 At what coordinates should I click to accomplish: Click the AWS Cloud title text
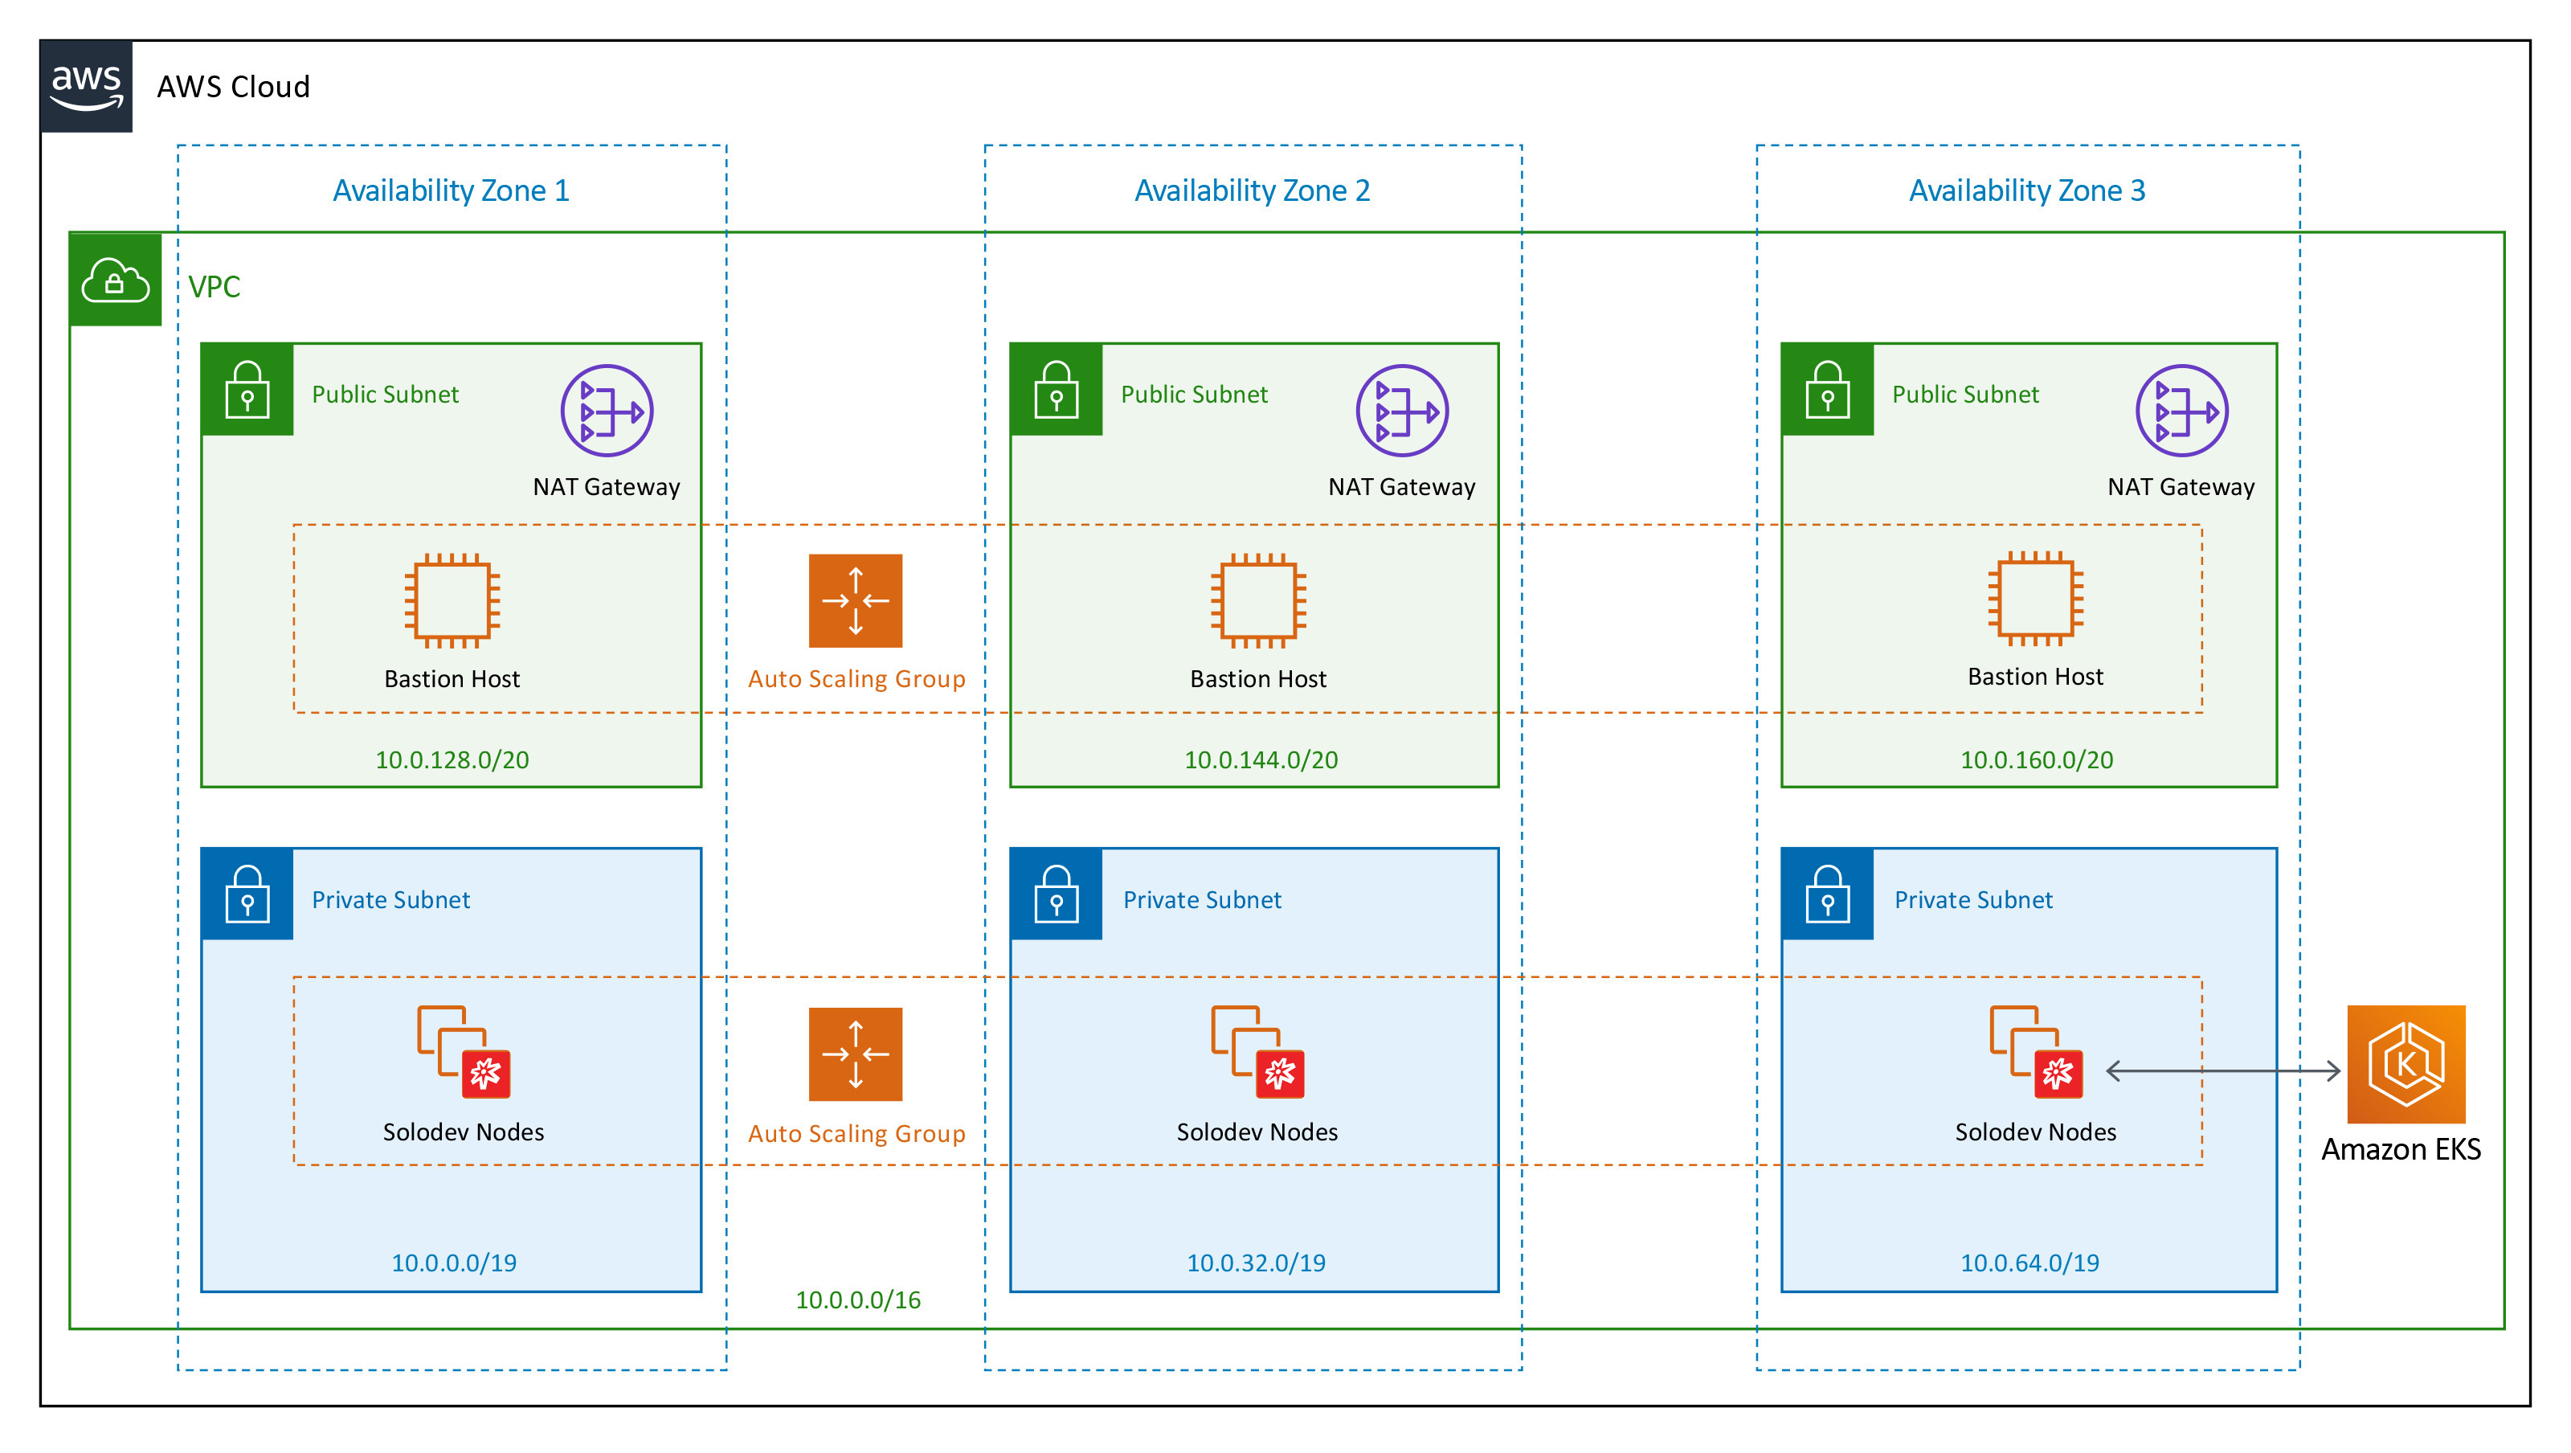coord(234,87)
